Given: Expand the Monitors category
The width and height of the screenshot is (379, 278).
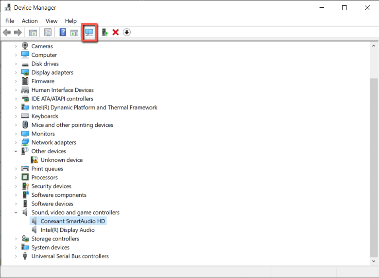Looking at the screenshot, I should point(16,134).
